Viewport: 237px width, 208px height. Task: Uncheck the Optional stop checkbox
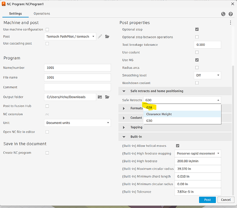(x=197, y=29)
